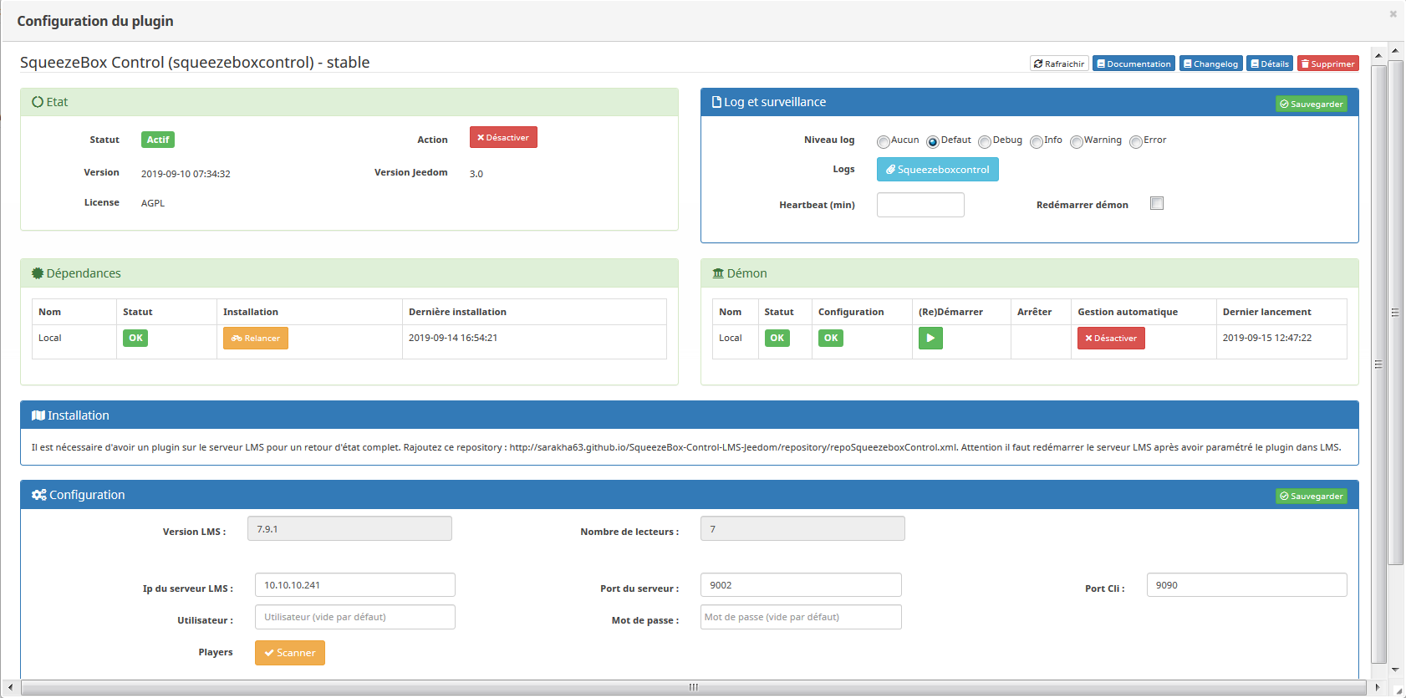Click the Démon building icon

718,273
